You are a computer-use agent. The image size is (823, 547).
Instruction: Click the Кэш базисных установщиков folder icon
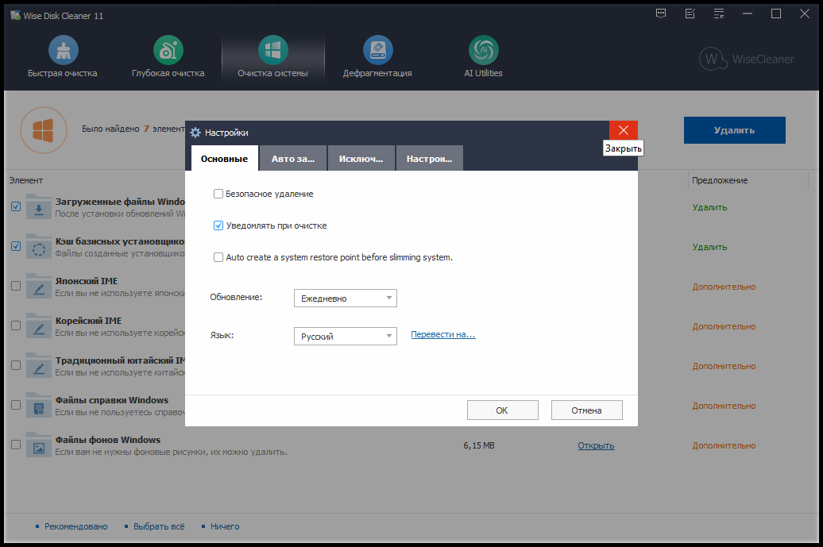[x=39, y=246]
